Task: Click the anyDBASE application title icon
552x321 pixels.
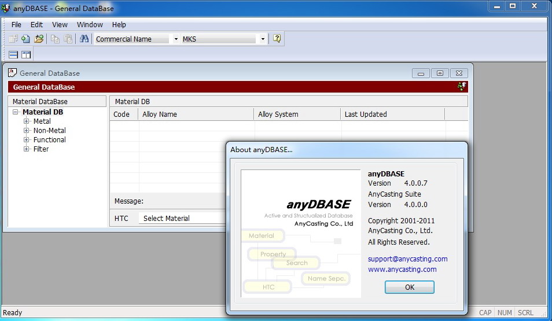Action: click(x=6, y=8)
